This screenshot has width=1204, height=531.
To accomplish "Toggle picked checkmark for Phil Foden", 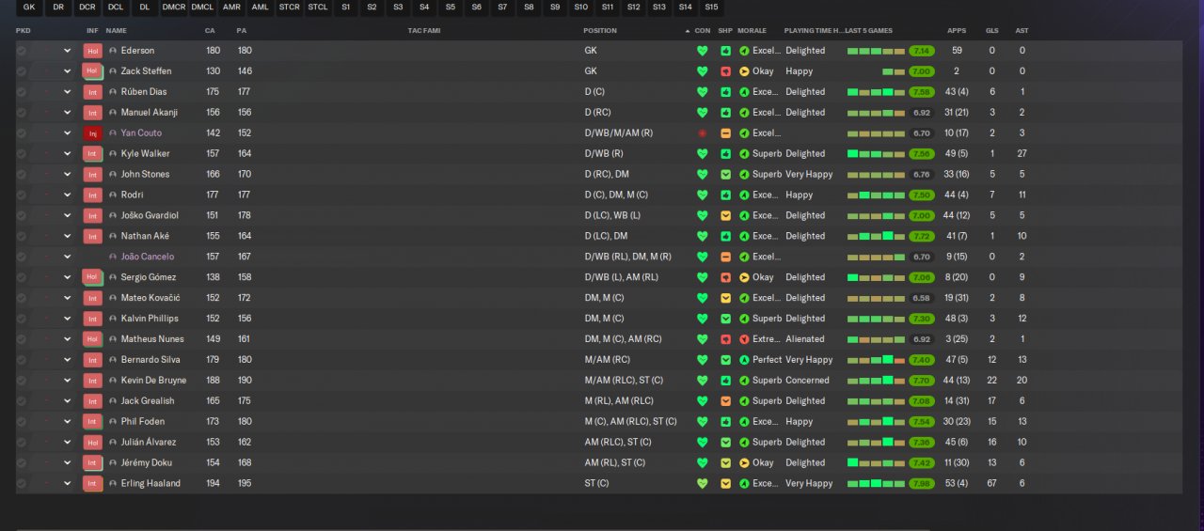I will pyautogui.click(x=22, y=422).
